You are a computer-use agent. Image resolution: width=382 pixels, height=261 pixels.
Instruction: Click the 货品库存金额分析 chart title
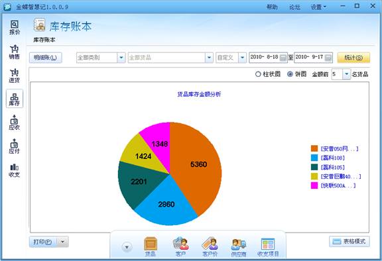pyautogui.click(x=199, y=94)
